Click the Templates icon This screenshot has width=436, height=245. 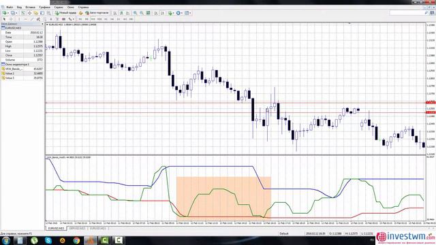coord(187,13)
